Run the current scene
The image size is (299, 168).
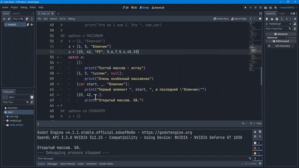pyautogui.click(x=265, y=7)
